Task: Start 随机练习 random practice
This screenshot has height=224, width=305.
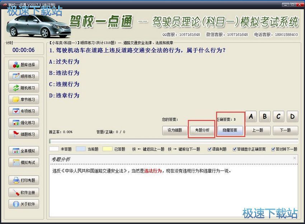Action: [x=24, y=88]
